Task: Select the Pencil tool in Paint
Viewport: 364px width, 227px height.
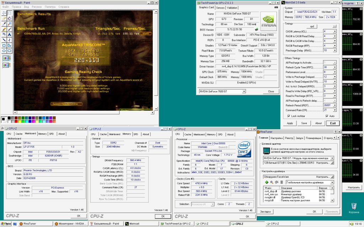Action: pyautogui.click(x=4, y=29)
